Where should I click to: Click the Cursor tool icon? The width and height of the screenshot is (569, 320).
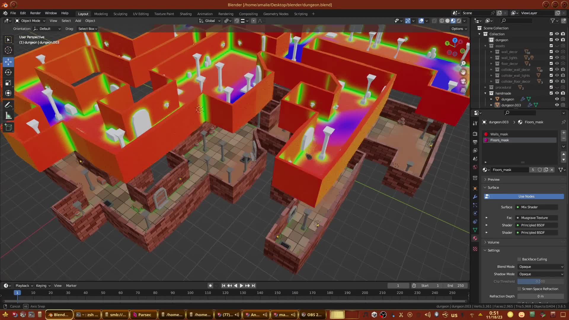(x=8, y=50)
